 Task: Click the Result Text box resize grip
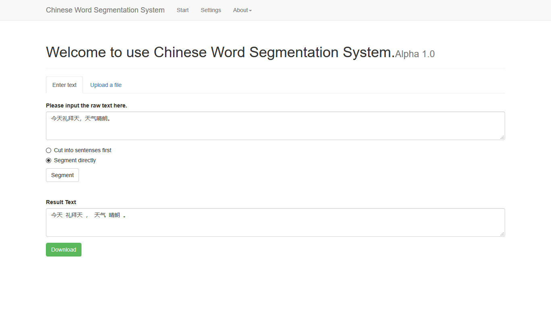(502, 234)
